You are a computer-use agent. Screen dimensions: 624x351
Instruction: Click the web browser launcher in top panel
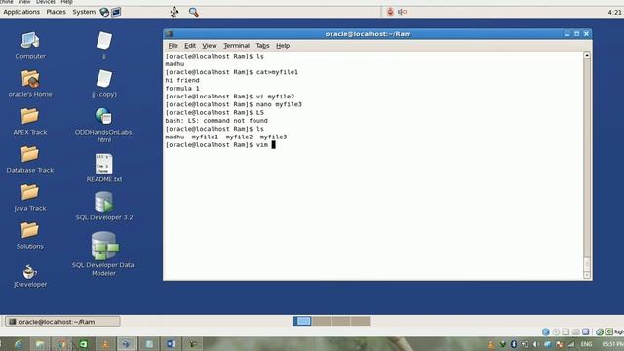[104, 12]
